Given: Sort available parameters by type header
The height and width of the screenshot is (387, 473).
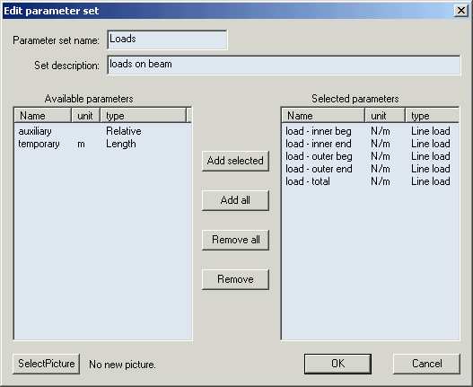Looking at the screenshot, I should coord(144,116).
